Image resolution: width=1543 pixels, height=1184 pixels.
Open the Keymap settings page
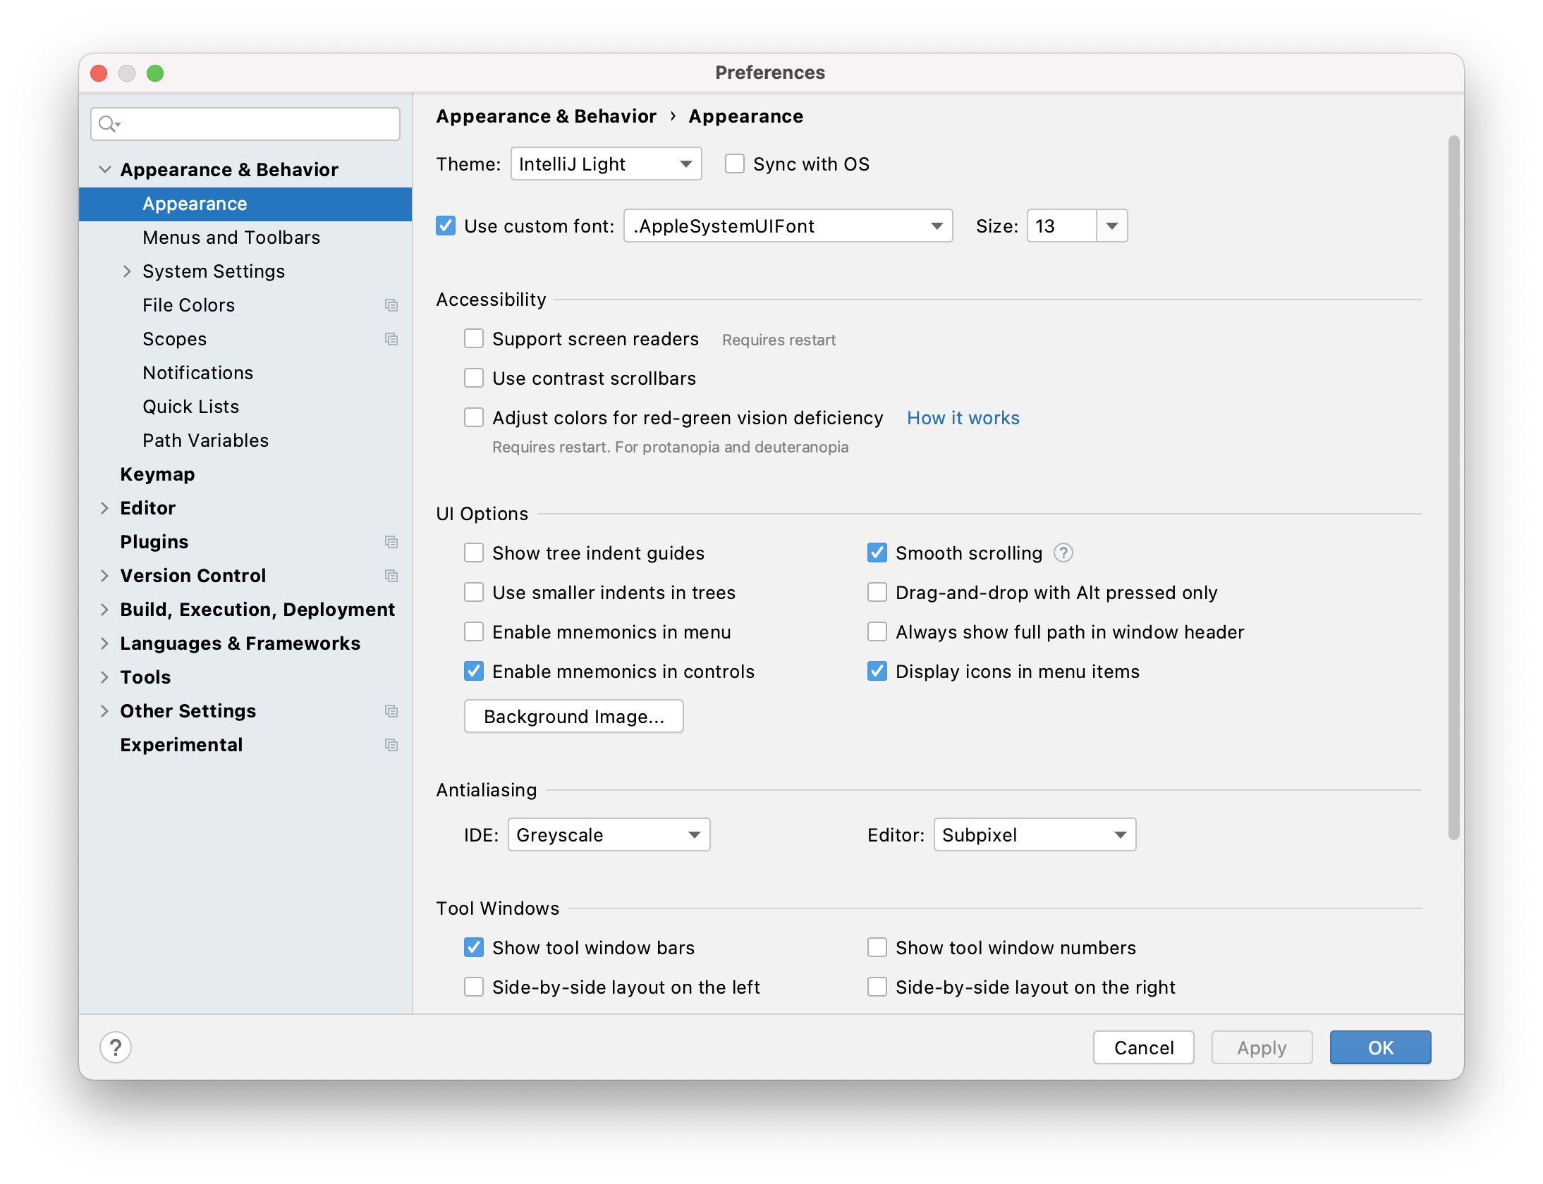157,474
